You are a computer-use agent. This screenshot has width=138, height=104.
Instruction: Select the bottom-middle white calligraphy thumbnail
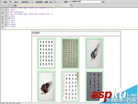(70, 87)
